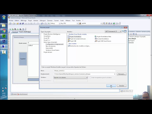Select large icons view in Nouveau projet

(123, 31)
